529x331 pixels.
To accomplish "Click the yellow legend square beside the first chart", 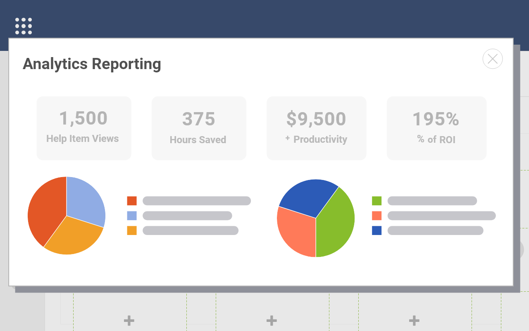I will [x=131, y=230].
